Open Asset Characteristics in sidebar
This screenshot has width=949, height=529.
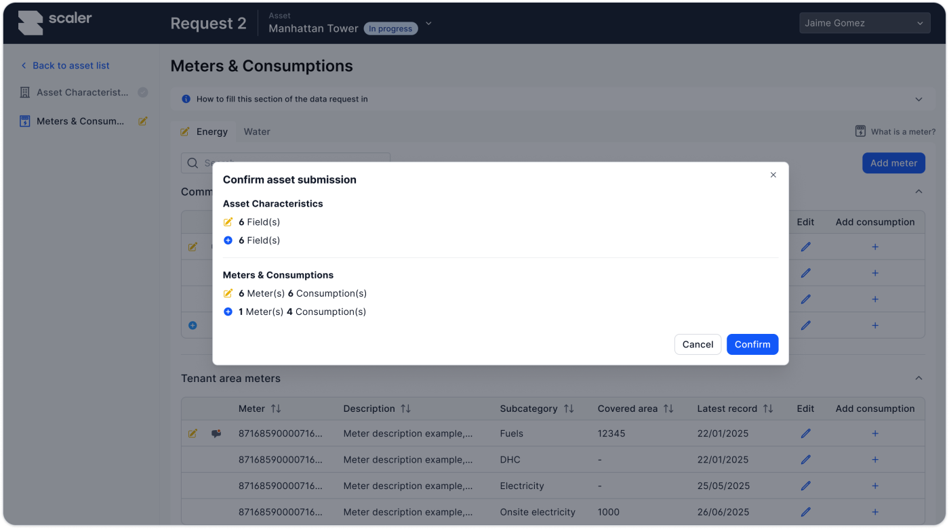click(82, 92)
